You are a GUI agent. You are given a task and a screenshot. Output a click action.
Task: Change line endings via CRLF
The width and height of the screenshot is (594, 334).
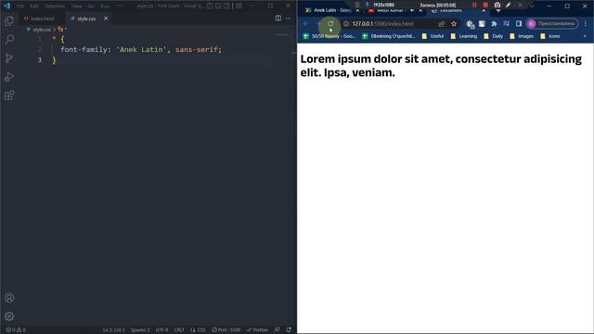coord(179,330)
